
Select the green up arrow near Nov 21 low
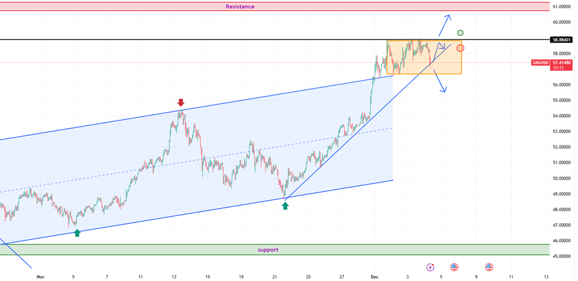pyautogui.click(x=285, y=205)
